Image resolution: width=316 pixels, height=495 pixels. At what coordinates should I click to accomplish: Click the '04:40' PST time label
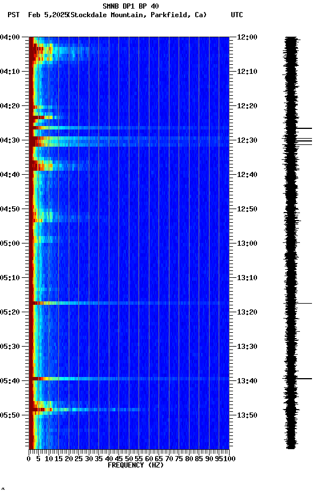[10, 175]
